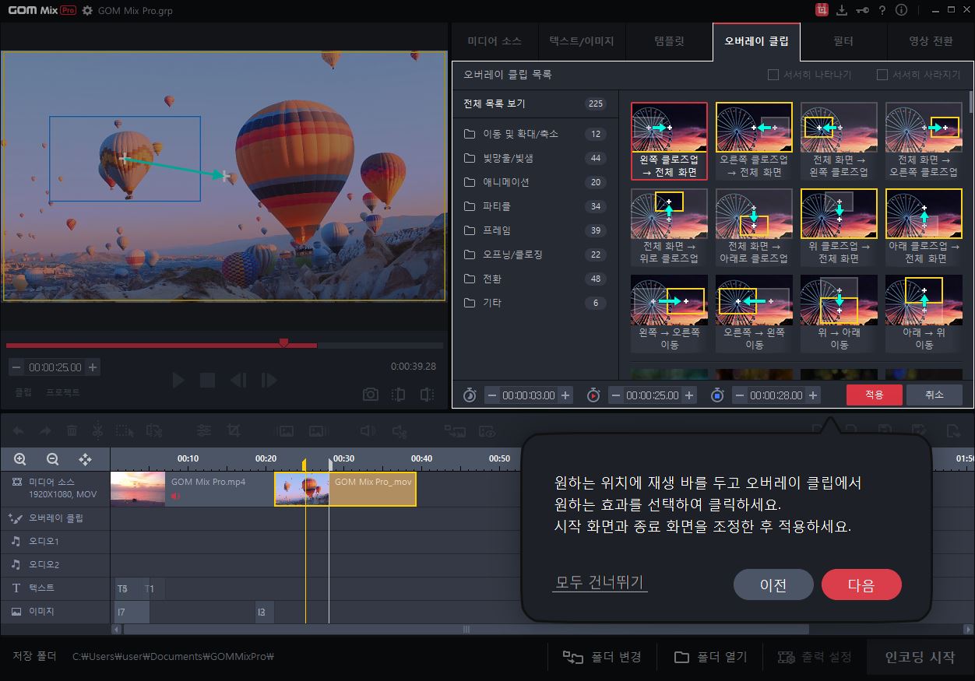Switch to the 미디어 소스 tab
Image resolution: width=975 pixels, height=681 pixels.
point(495,41)
